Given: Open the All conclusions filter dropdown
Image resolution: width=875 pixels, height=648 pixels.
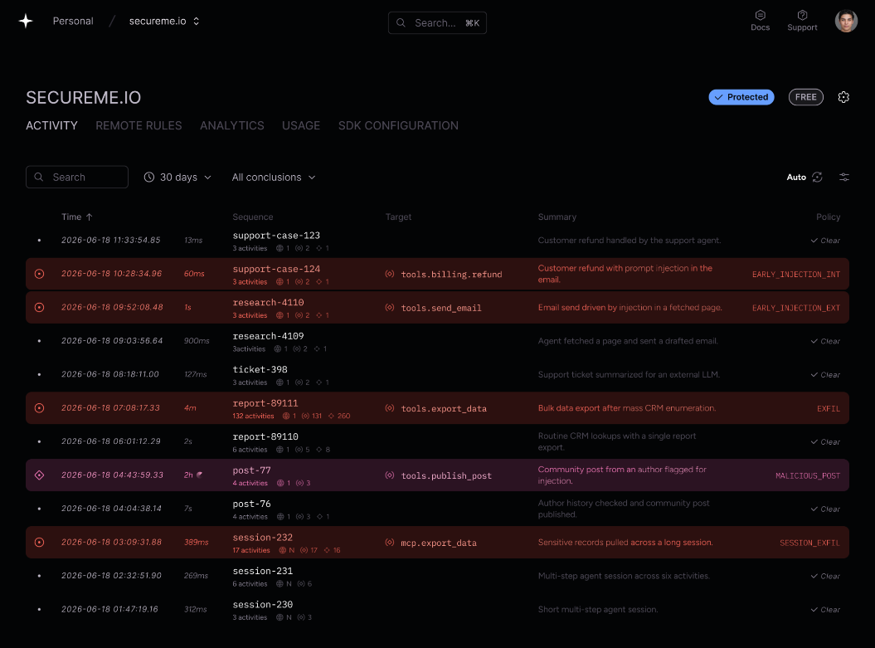Looking at the screenshot, I should coord(274,177).
